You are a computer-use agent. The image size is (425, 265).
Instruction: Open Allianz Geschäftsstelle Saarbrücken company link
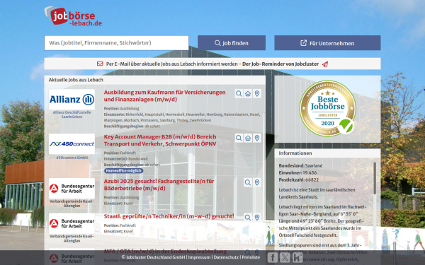(x=72, y=114)
